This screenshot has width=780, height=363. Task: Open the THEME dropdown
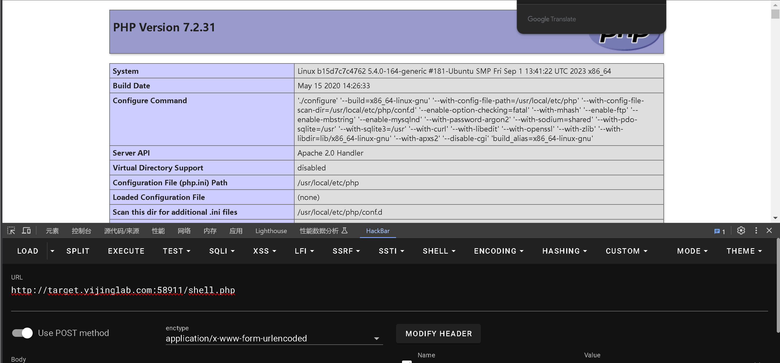744,251
